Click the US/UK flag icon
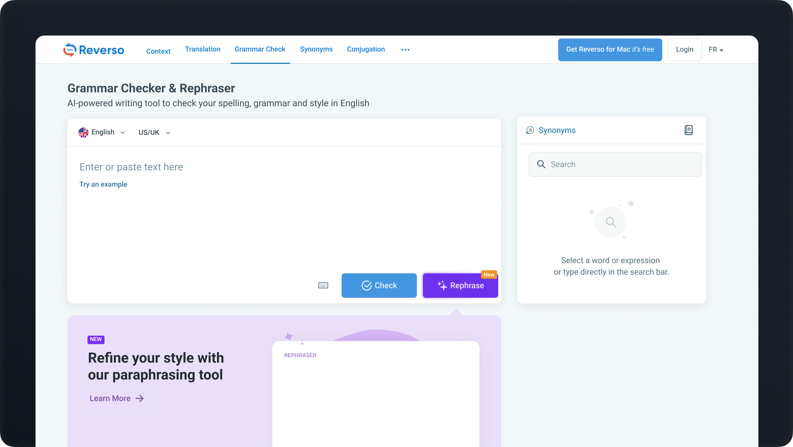Screen dimensions: 793x447 coord(83,132)
